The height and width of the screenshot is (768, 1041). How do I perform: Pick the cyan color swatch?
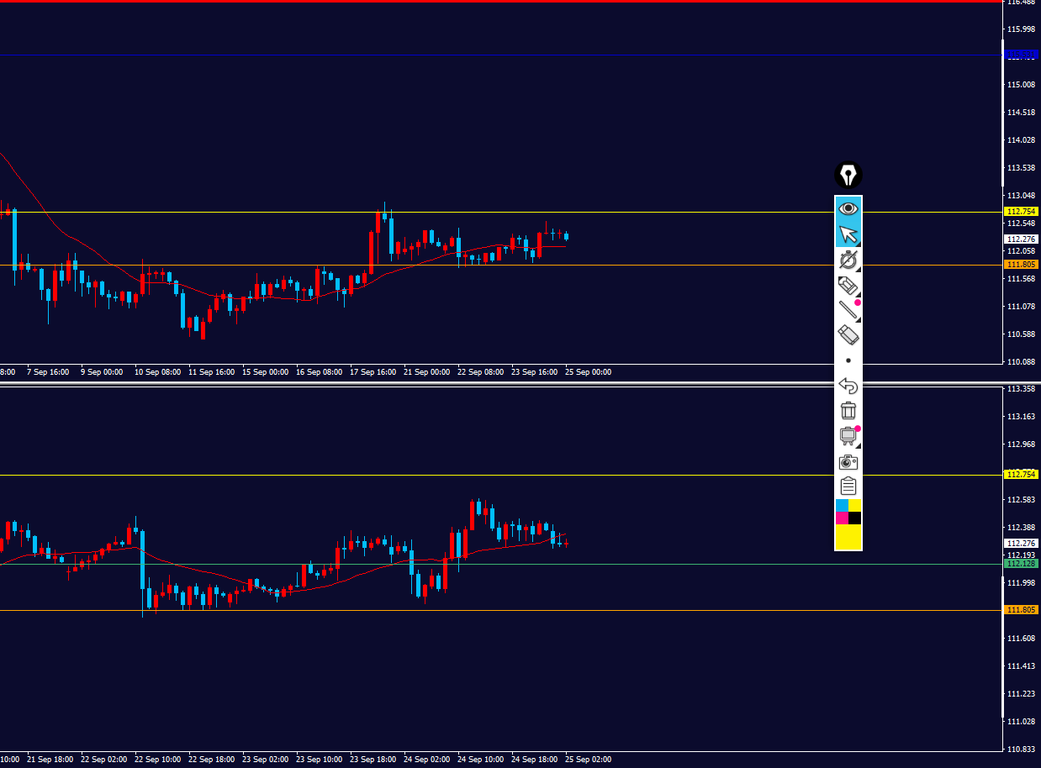842,505
